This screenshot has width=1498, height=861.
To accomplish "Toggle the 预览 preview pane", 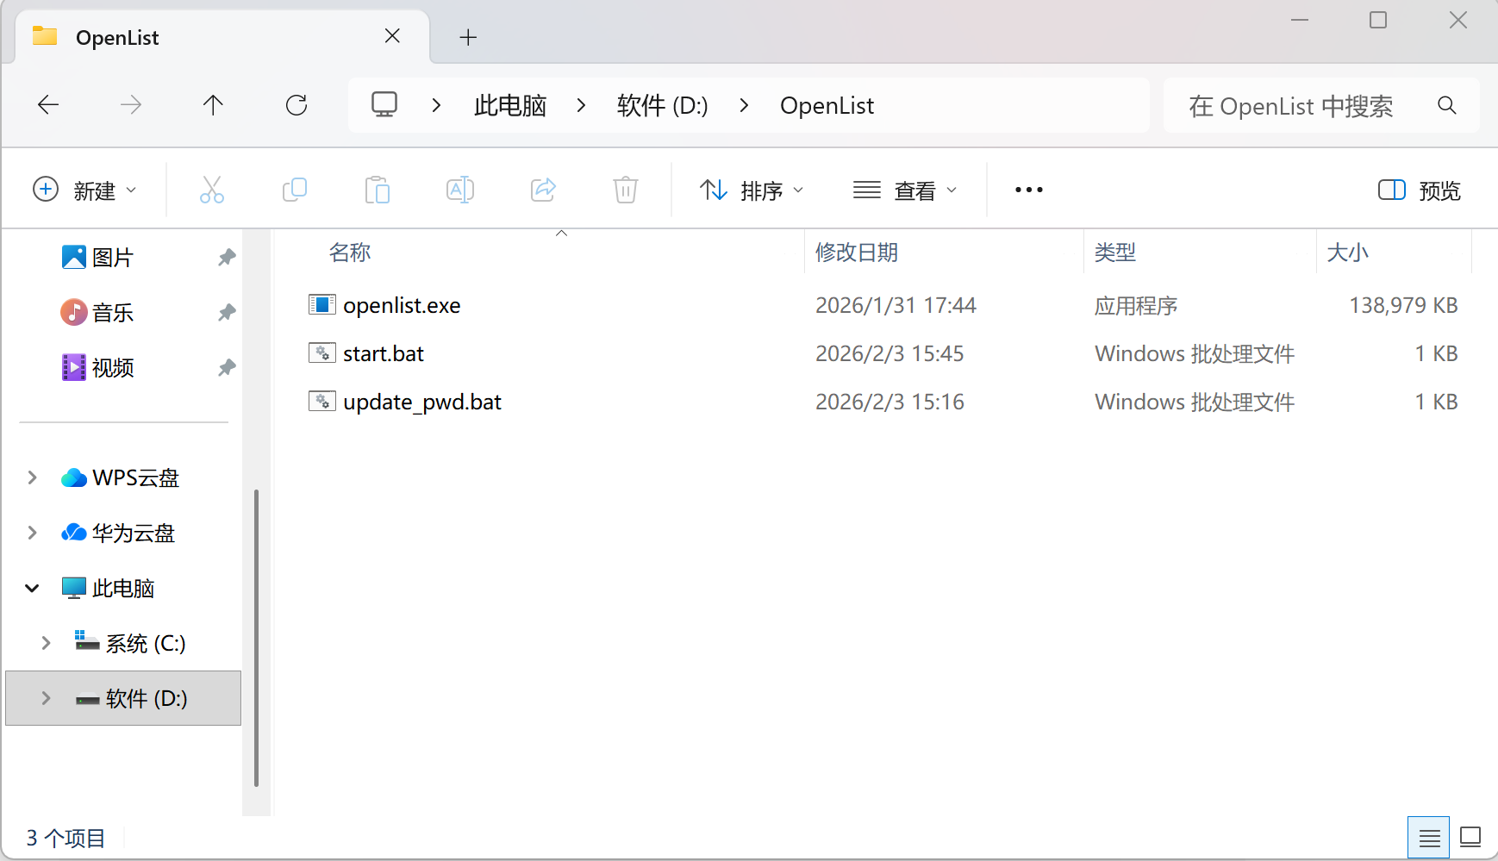I will point(1419,190).
